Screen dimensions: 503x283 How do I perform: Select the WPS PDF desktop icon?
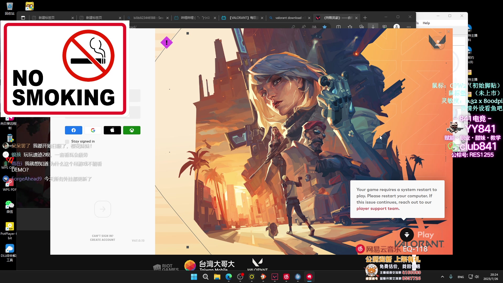coord(10,185)
